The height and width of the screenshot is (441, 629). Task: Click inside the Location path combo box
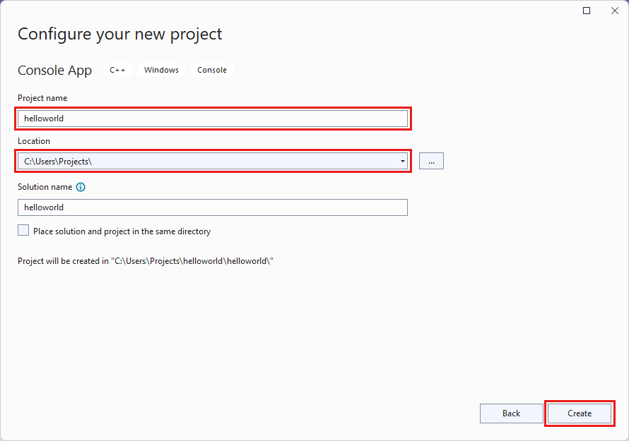(205, 161)
